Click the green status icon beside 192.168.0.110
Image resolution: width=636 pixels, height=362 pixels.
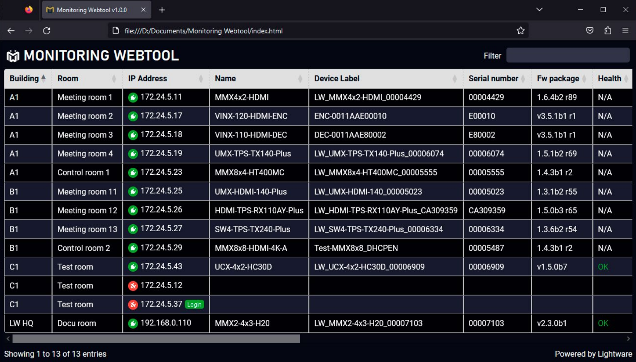click(133, 323)
